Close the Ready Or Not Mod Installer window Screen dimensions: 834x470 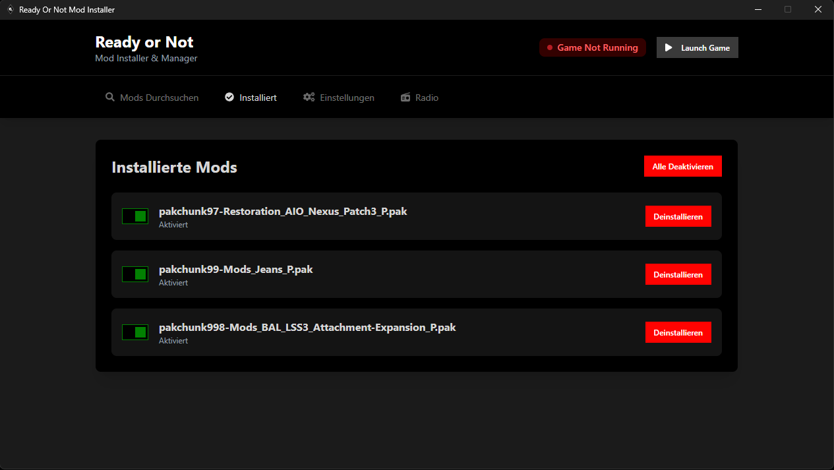[818, 9]
